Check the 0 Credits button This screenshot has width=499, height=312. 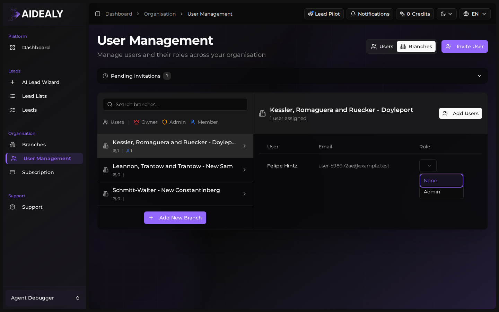point(415,14)
